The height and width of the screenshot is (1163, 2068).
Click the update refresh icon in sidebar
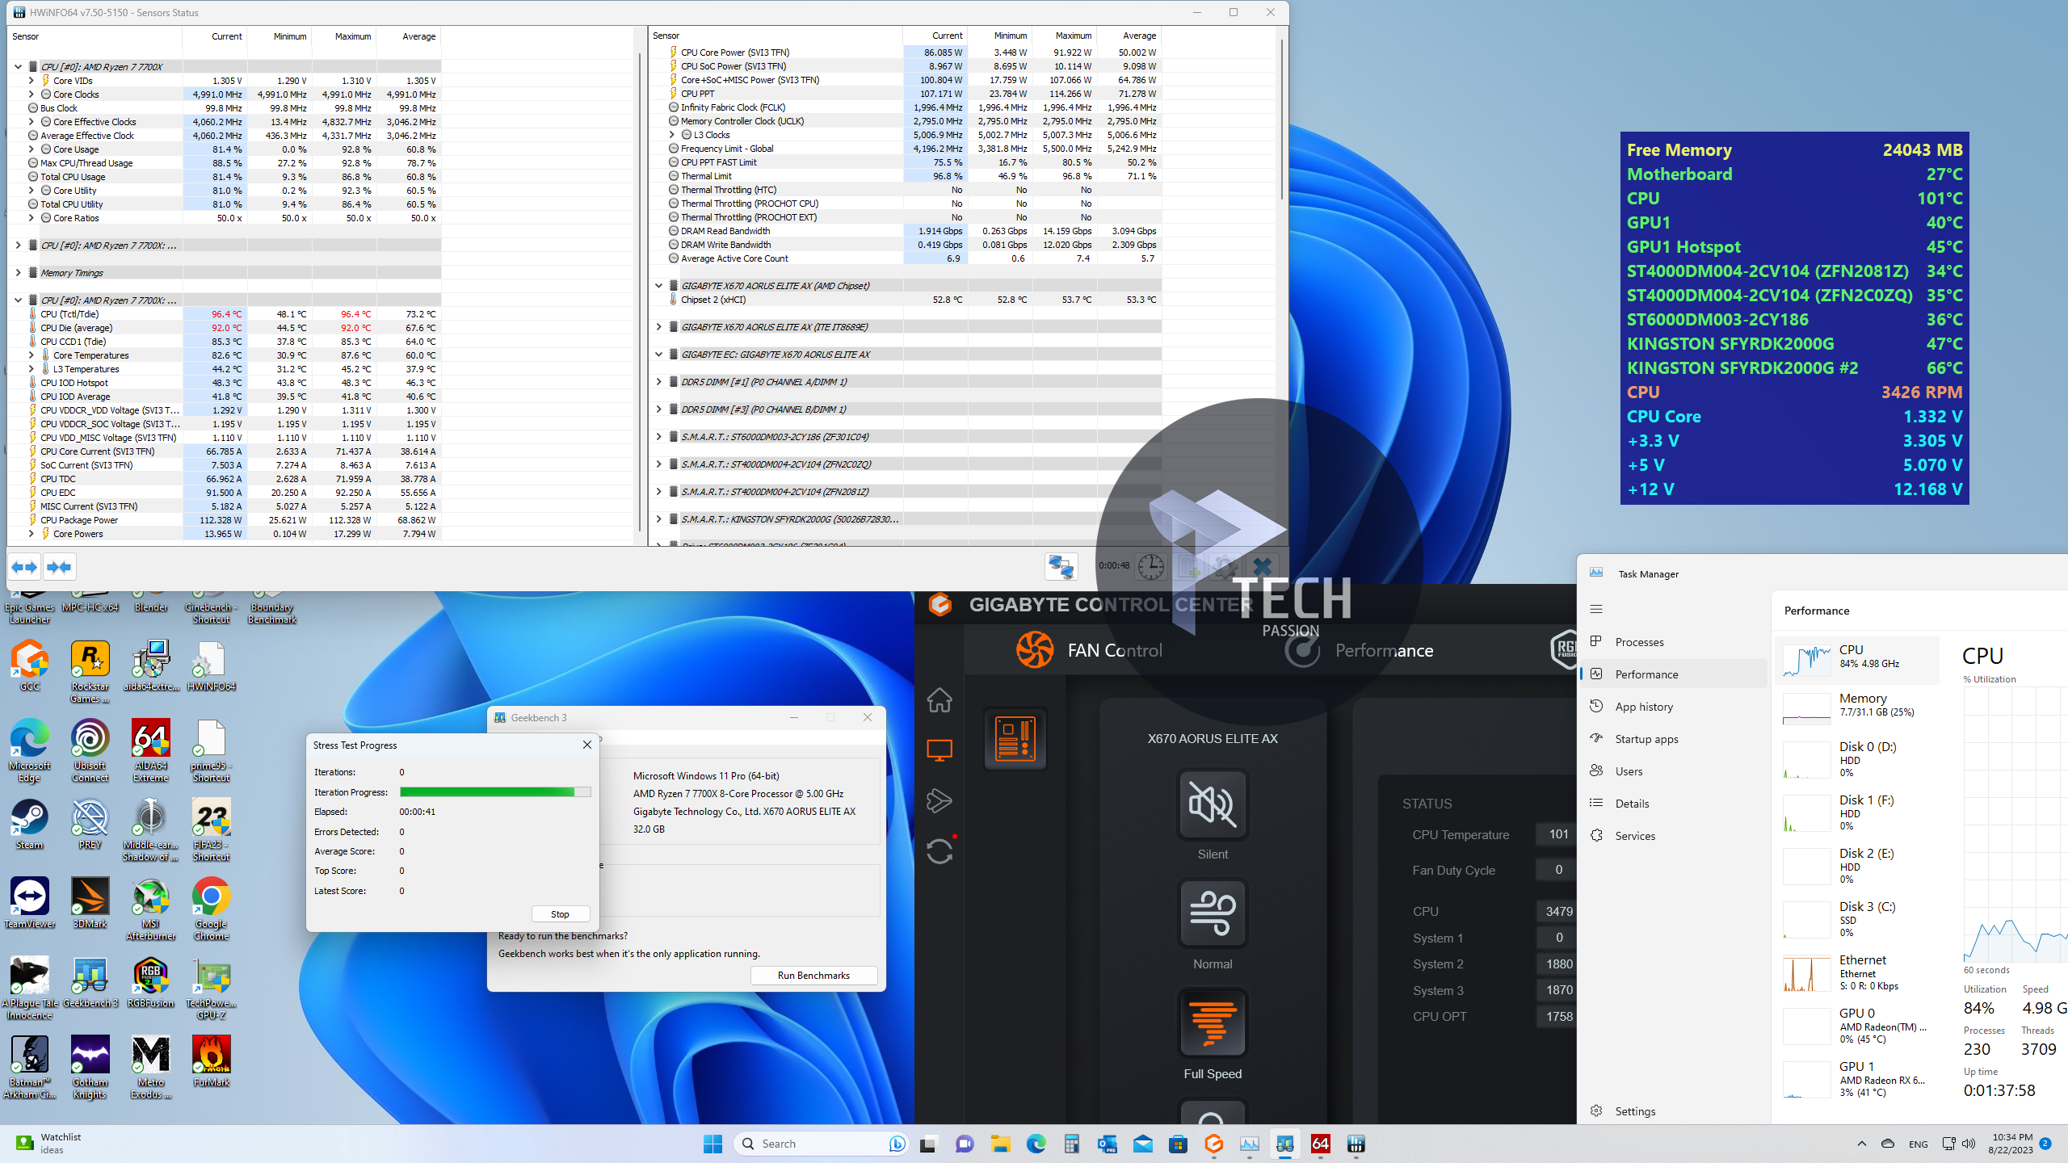pos(939,851)
